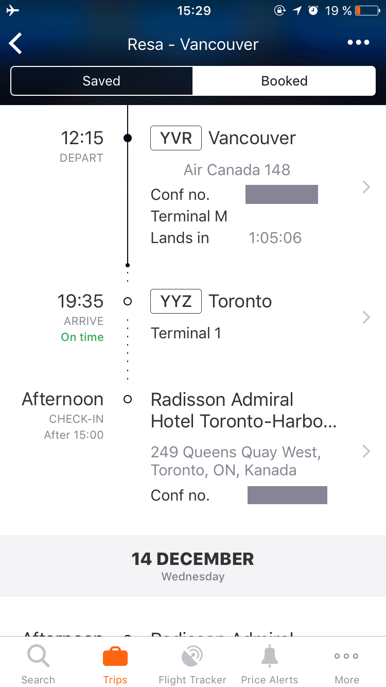The height and width of the screenshot is (687, 386).
Task: Open the Flight Tracker radar icon
Action: 192,657
